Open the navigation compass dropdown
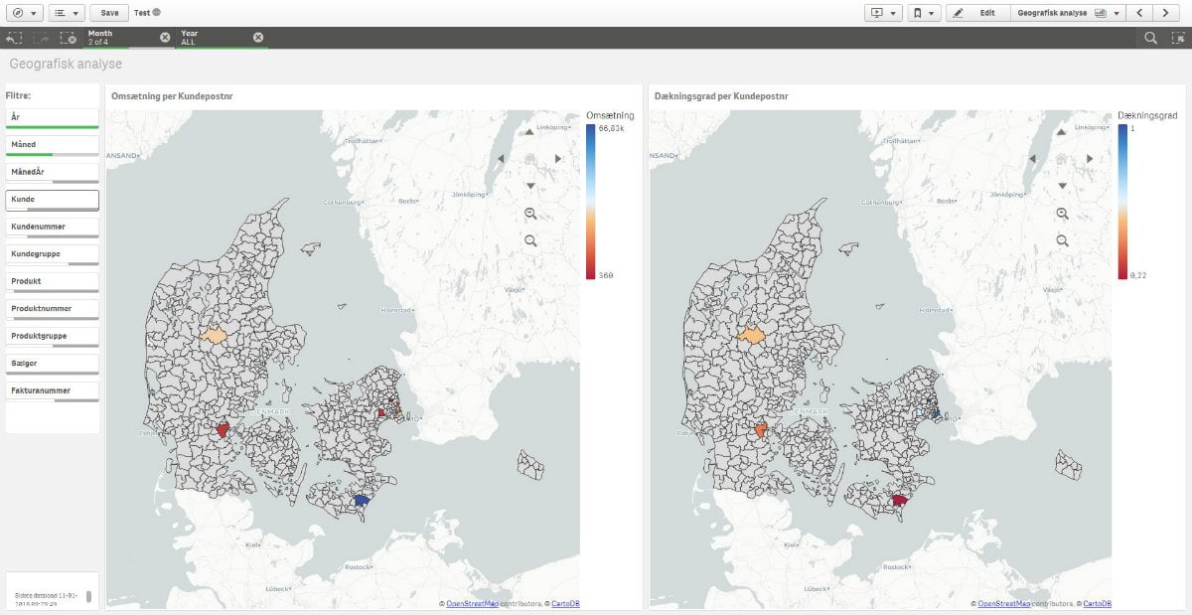1192x615 pixels. point(22,13)
